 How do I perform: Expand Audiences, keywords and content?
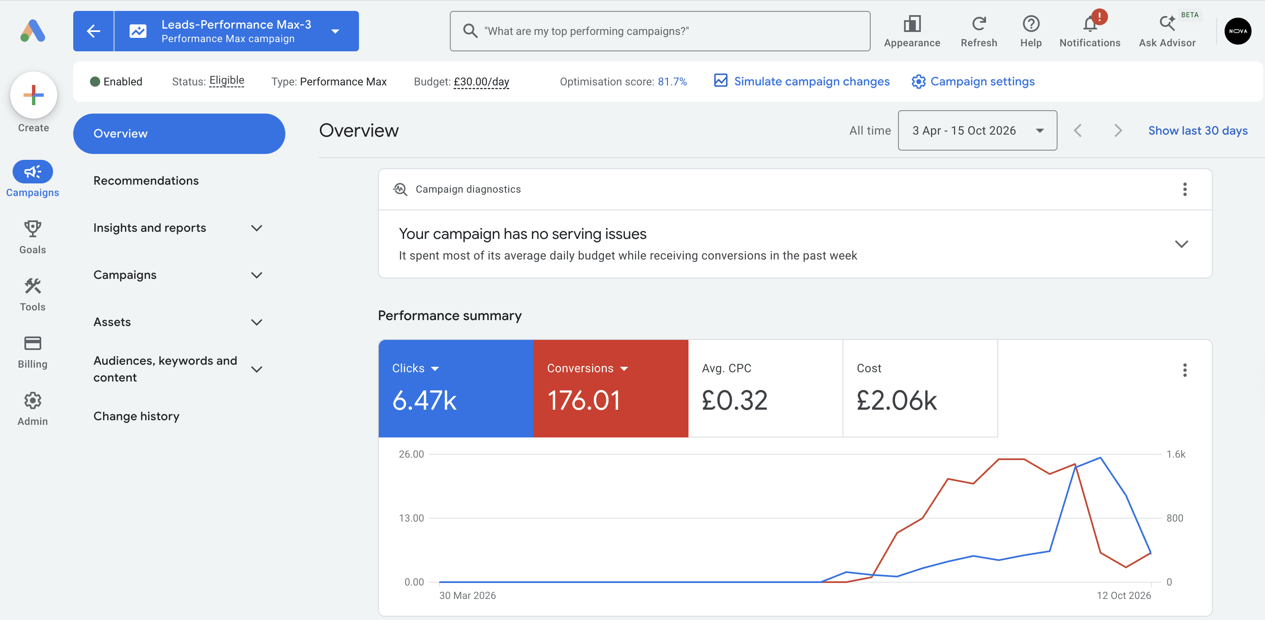256,369
